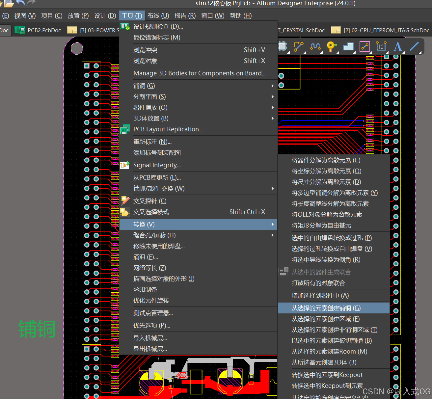Choose 选中的自由焊盘转换成过孔 (P)
This screenshot has width=432, height=399.
pyautogui.click(x=334, y=238)
